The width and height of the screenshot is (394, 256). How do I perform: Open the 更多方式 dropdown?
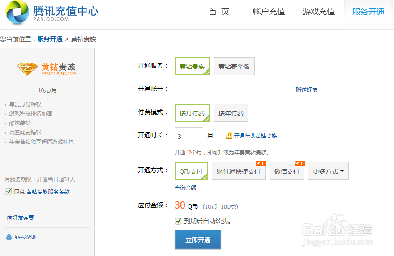(328, 171)
